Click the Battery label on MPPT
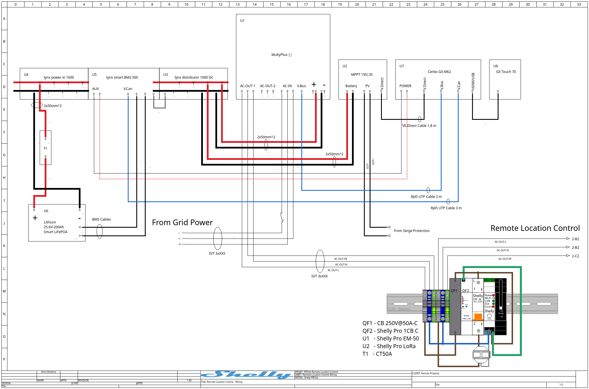The height and width of the screenshot is (389, 589). (x=351, y=86)
